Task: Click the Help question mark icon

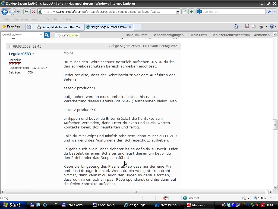Action: [271, 26]
